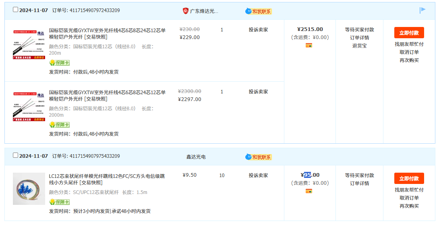The image size is (439, 225).
Task: Click 找朋友帮忙付 for the ¥2515.00 order
Action: tap(409, 44)
